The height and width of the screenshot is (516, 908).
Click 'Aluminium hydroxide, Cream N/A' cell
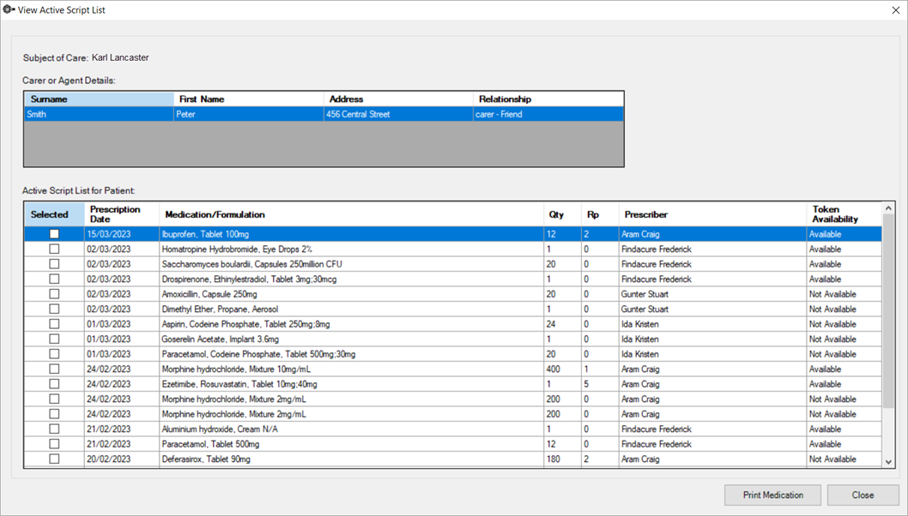(x=352, y=429)
